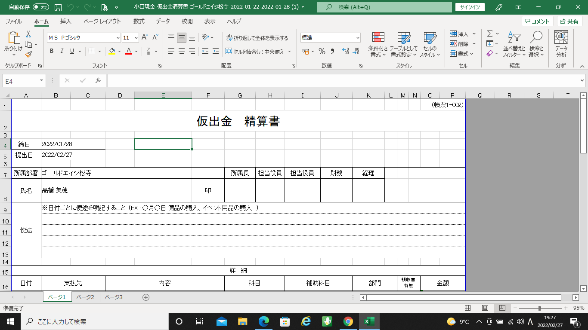
Task: Switch to the ページ2 sheet tab
Action: coord(85,297)
